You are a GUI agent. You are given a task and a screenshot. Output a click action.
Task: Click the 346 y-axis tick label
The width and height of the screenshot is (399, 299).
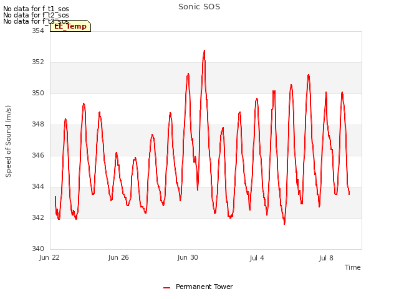tap(38, 155)
